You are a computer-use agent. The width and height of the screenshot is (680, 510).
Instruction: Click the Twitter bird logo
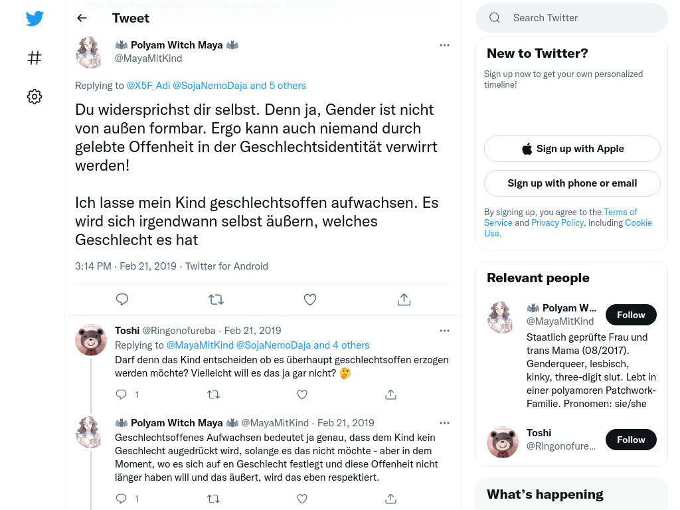coord(35,19)
